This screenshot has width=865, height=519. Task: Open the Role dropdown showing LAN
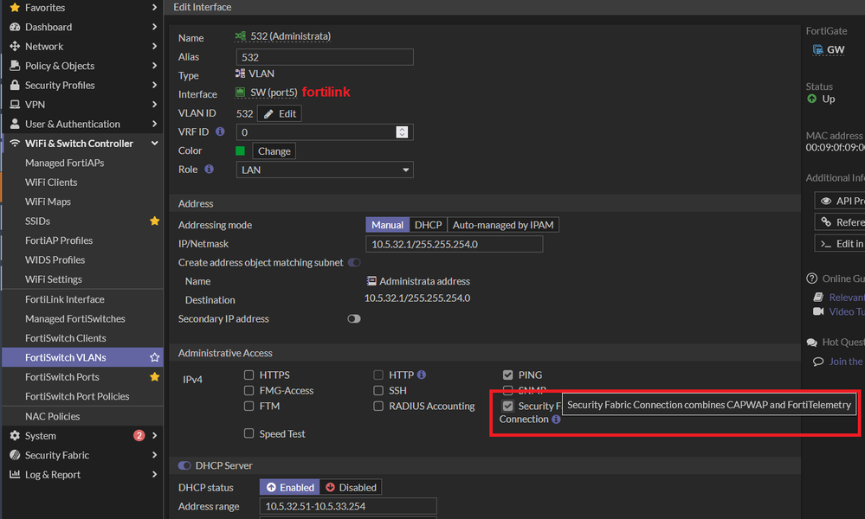(x=325, y=170)
